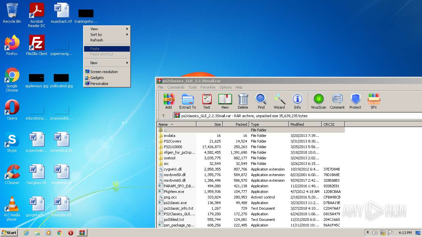This screenshot has width=422, height=237.
Task: Click the Start button
Action: click(9, 233)
